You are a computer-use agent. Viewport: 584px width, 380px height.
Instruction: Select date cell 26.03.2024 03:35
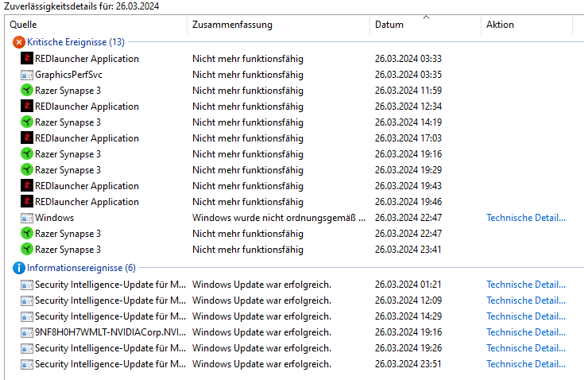408,75
